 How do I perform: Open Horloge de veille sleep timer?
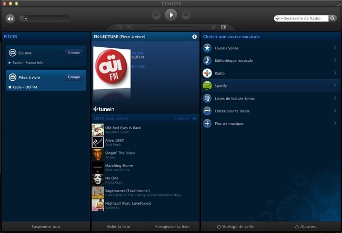click(x=236, y=227)
